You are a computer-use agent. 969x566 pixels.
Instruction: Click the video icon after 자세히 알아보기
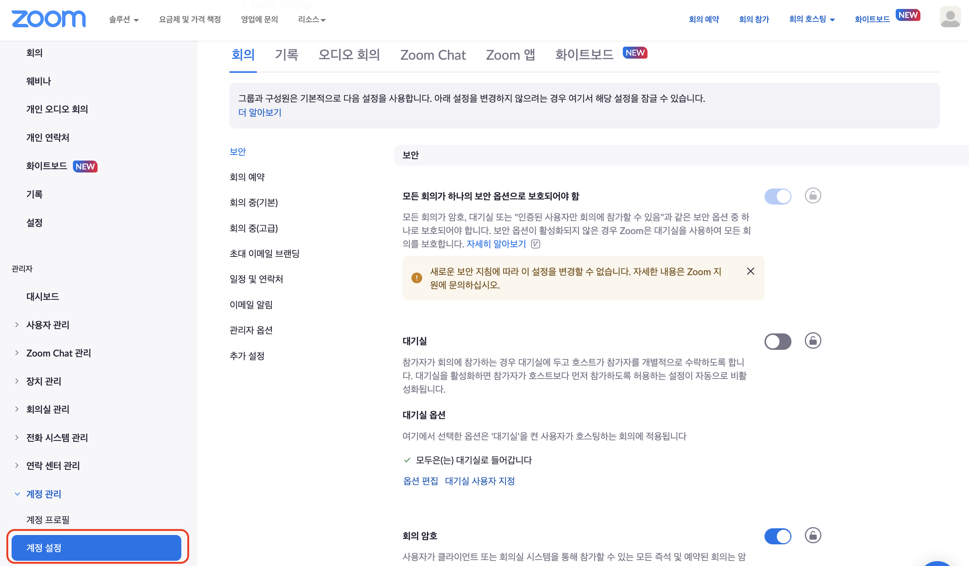[535, 244]
